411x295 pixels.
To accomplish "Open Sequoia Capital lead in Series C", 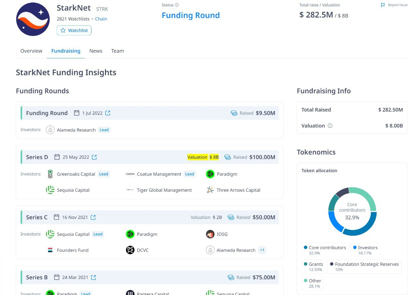I will pyautogui.click(x=73, y=234).
